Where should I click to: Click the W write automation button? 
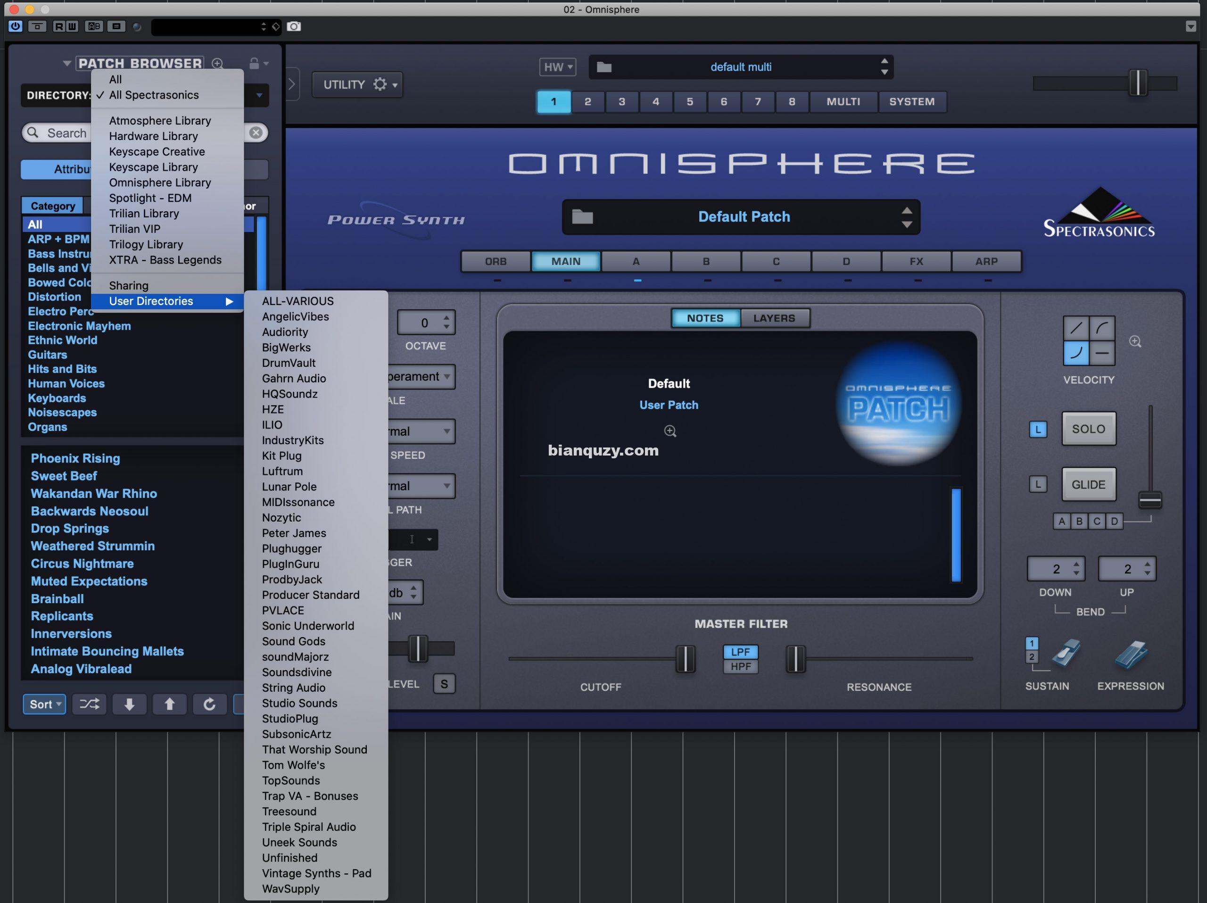point(72,26)
